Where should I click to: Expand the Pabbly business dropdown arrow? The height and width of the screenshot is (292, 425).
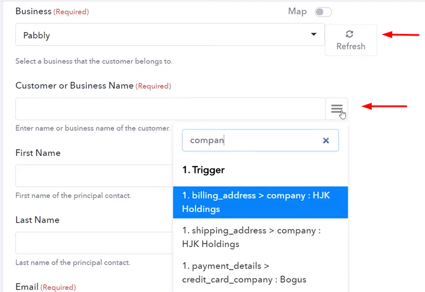[x=314, y=34]
